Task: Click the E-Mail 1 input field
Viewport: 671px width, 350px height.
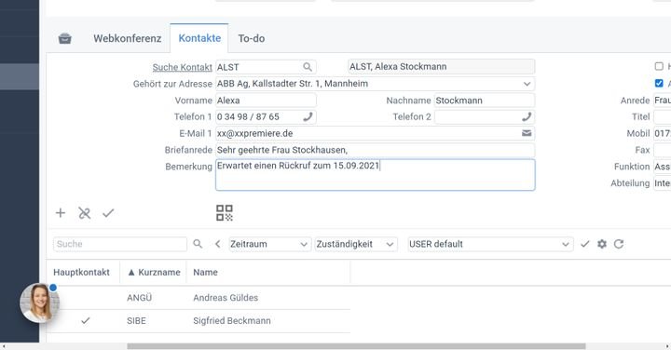Action: click(x=376, y=133)
